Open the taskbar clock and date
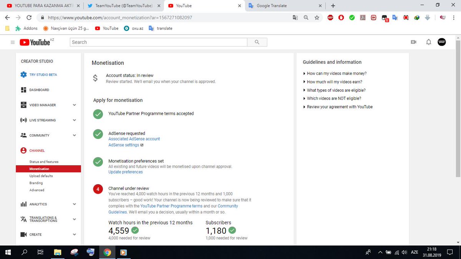 coord(432,252)
